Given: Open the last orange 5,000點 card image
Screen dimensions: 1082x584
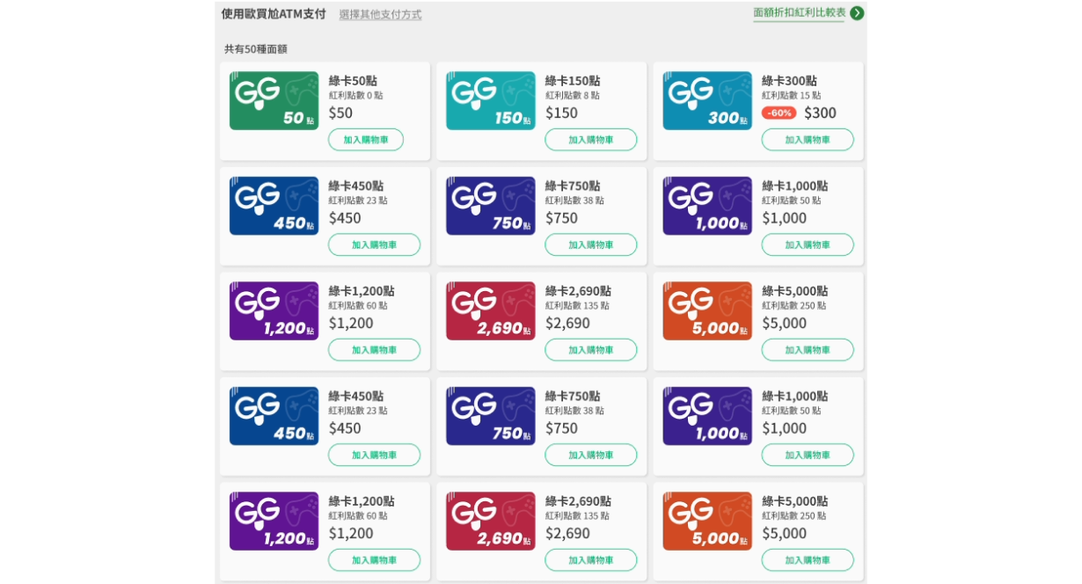Looking at the screenshot, I should click(707, 522).
